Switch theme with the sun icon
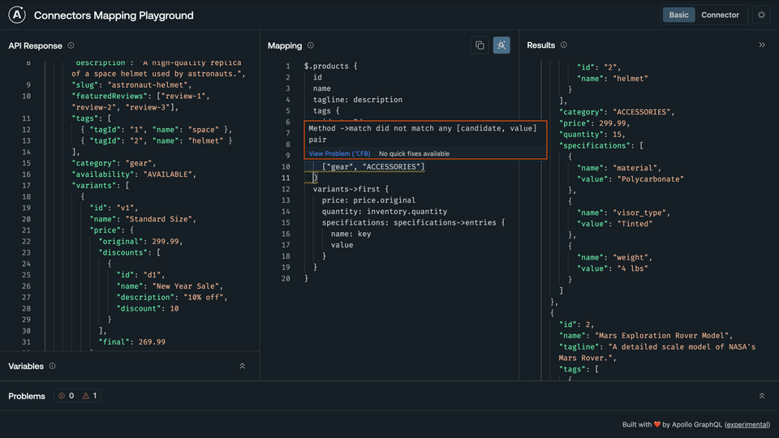 (760, 15)
